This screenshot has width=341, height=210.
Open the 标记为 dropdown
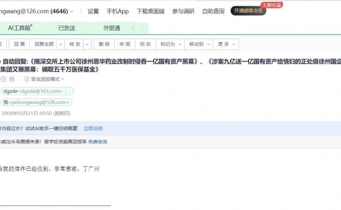click(x=170, y=44)
